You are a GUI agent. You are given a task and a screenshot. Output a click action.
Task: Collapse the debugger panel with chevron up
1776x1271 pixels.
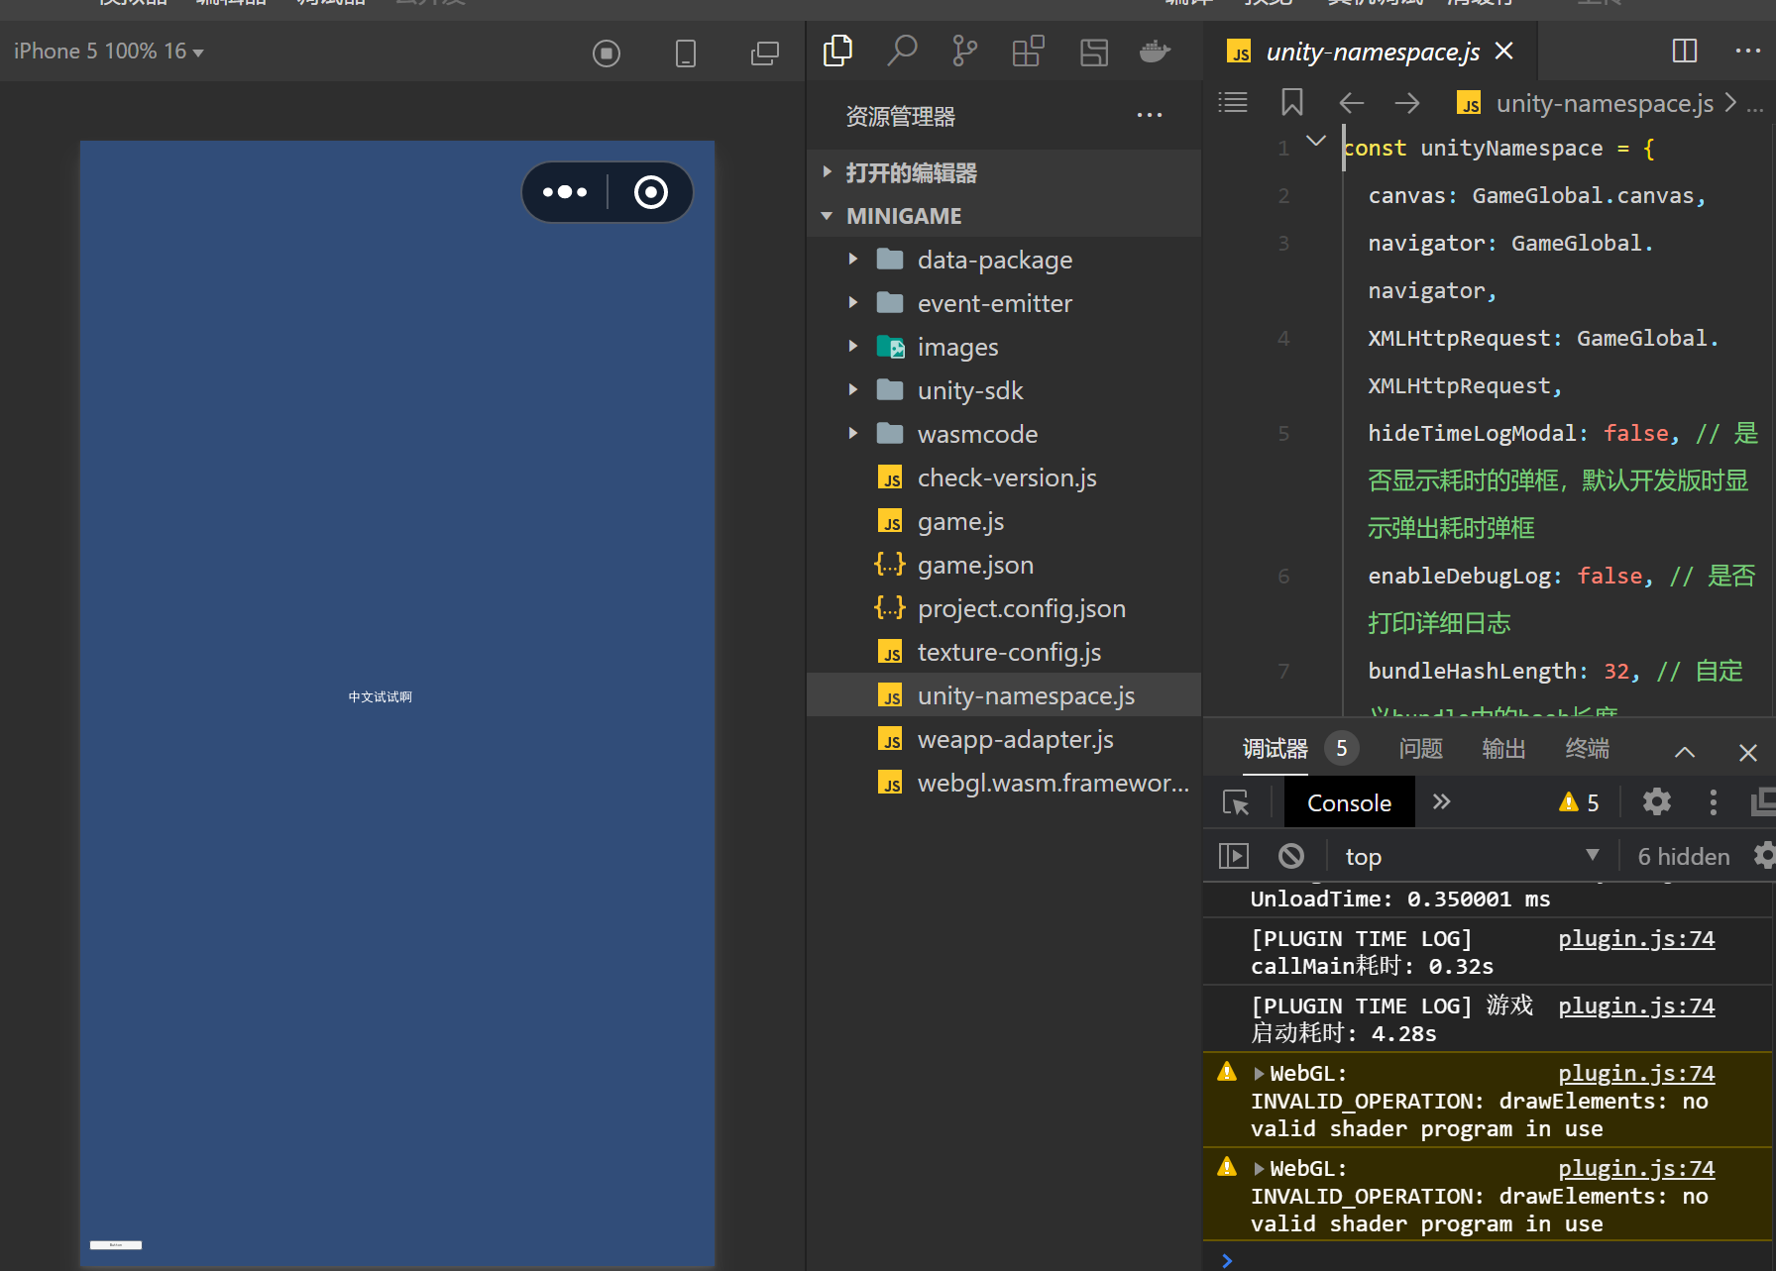(x=1685, y=752)
